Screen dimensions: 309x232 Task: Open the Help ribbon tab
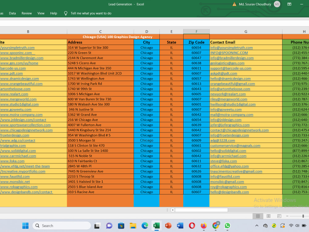point(53,13)
